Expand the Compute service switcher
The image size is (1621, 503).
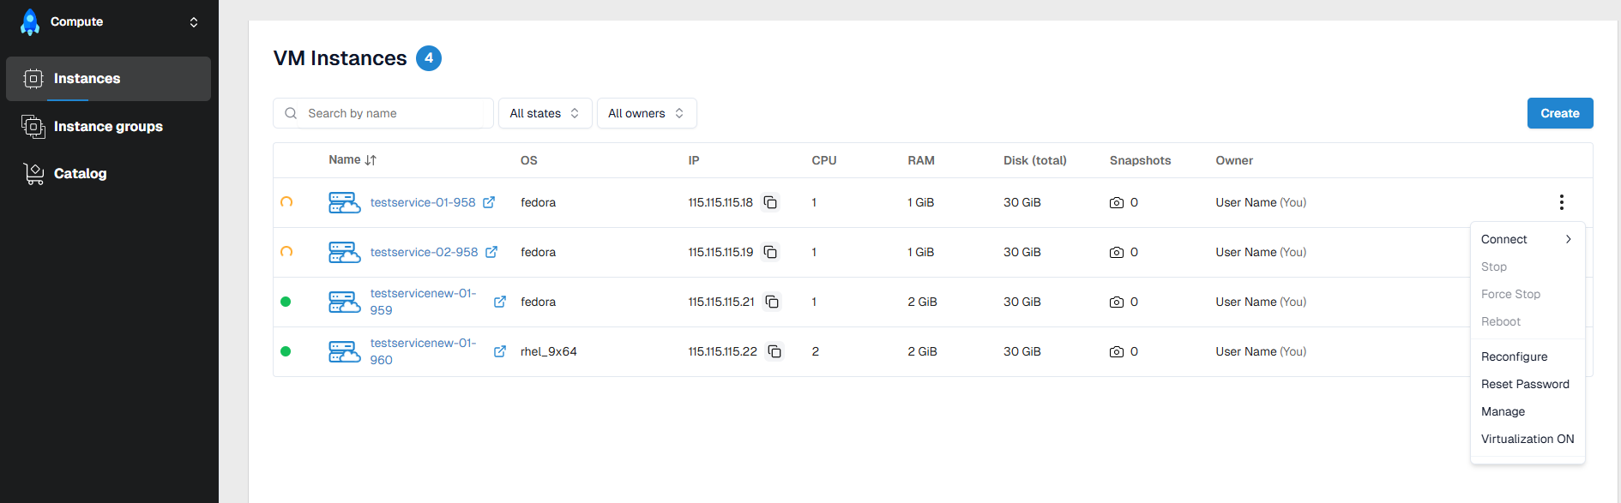click(x=194, y=22)
